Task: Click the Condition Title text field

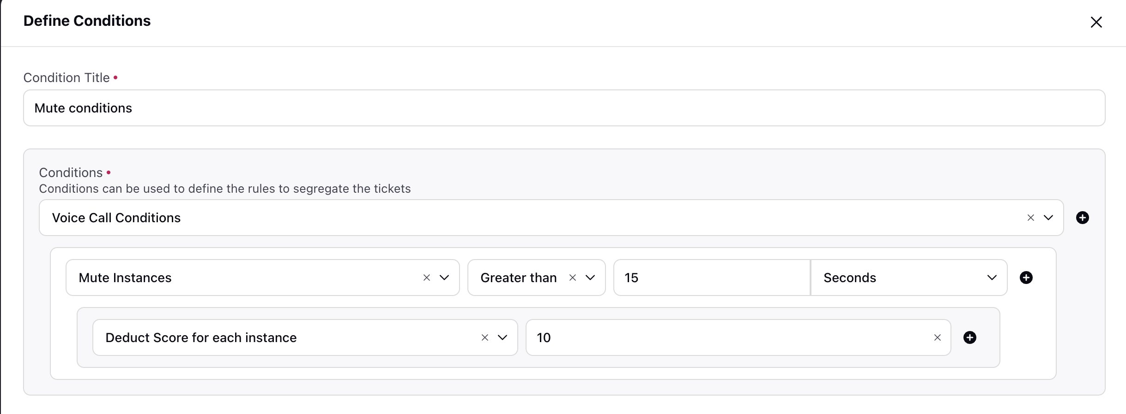Action: coord(564,108)
